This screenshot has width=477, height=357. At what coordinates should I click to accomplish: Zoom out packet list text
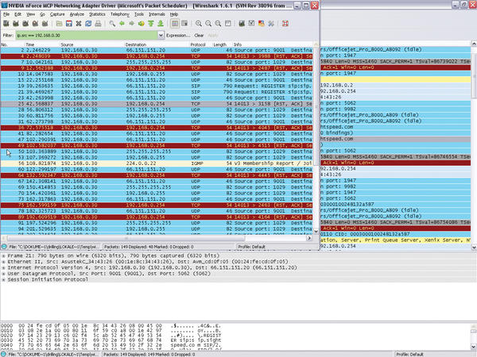point(208,23)
